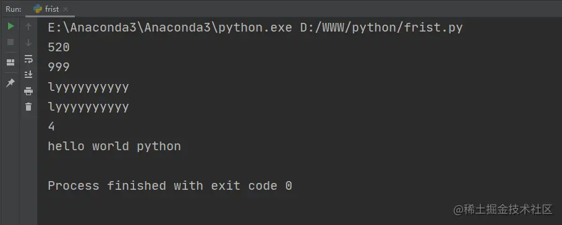Toggle the pin tab icon
The image size is (562, 225).
[11, 83]
